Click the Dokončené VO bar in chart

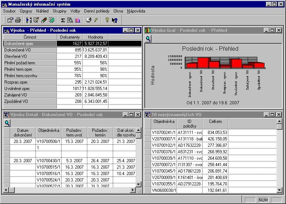tap(204, 63)
